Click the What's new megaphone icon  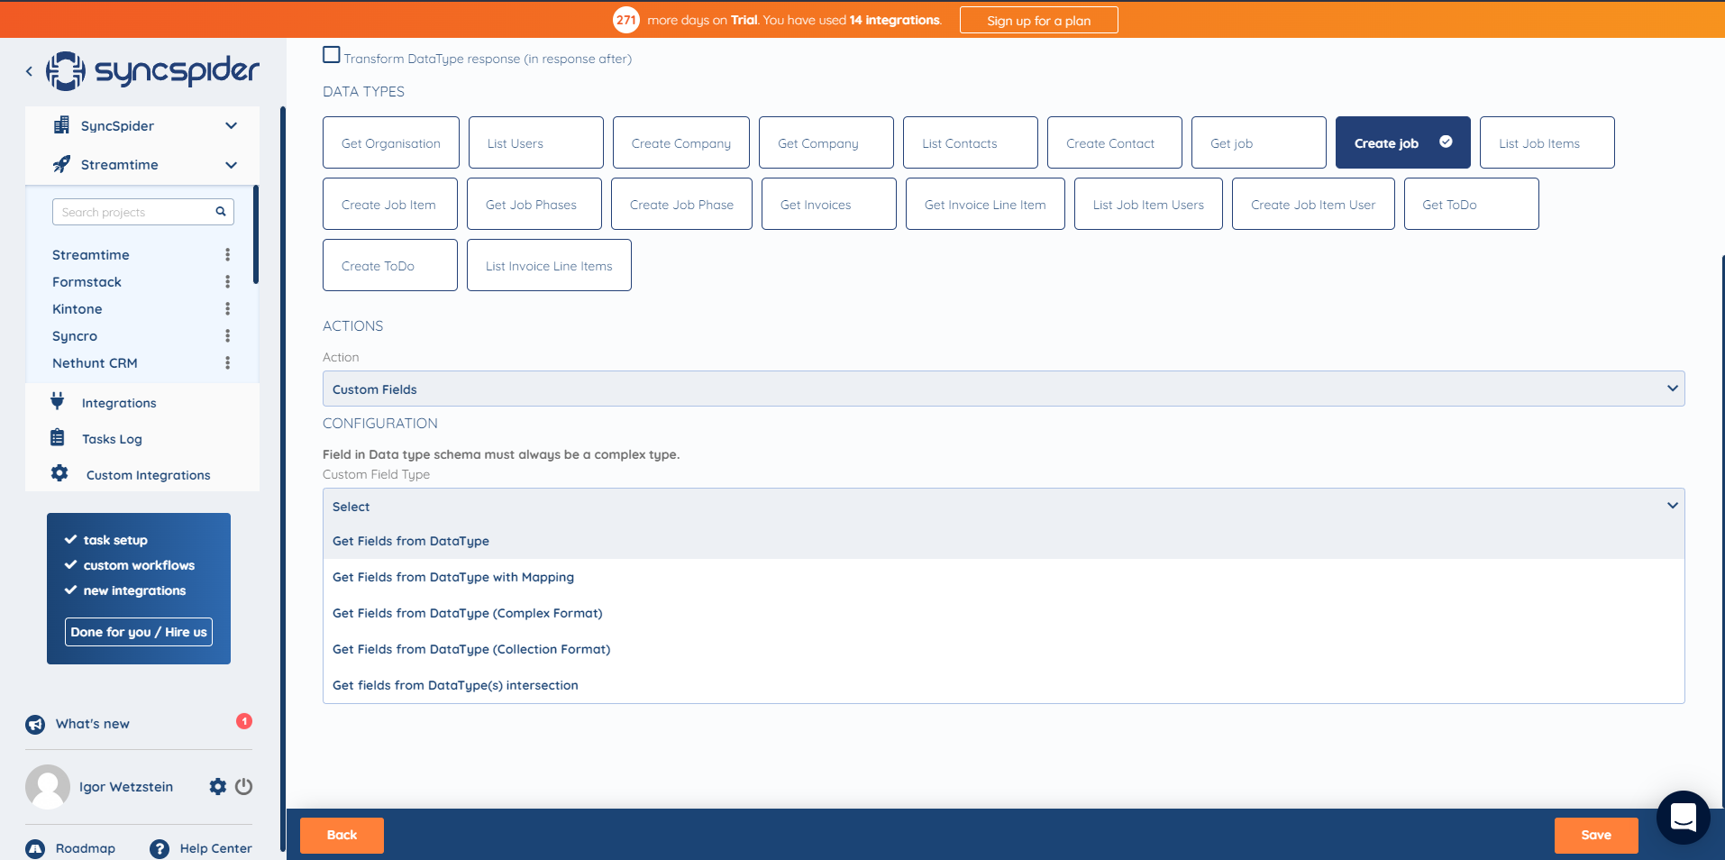pos(35,724)
